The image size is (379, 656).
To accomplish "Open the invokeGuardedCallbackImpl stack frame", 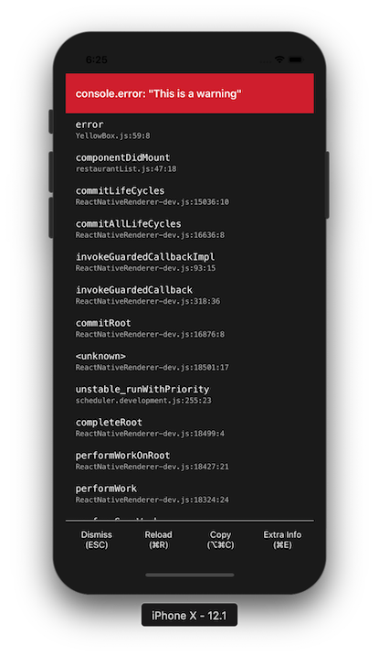I will point(190,262).
